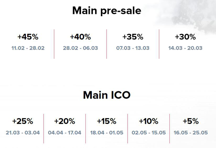216x148 pixels.
Task: Click the date range 21.03 - 03.04
Action: (23, 132)
